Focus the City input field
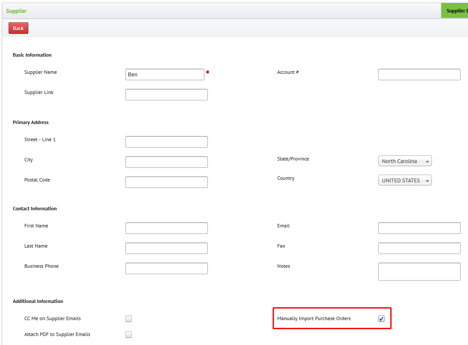This screenshot has height=345, width=468. pos(167,162)
